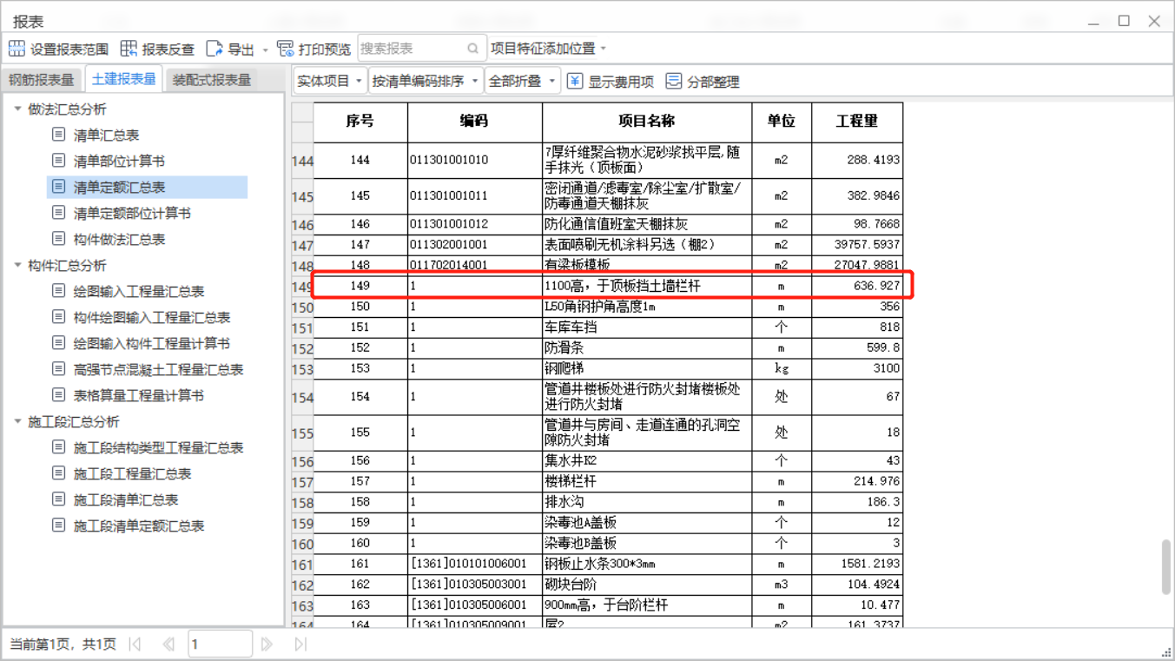
Task: Click document icon beside 高强节点混凝土工程量汇总表
Action: click(58, 369)
